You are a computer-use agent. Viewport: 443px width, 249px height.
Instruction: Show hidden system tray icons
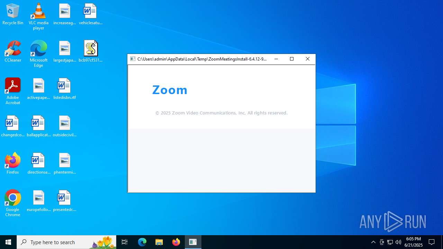click(x=373, y=242)
